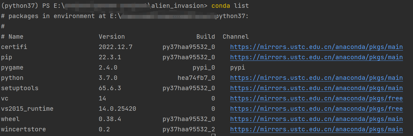Click the version value '22.3.1'
The image size is (413, 136).
point(110,57)
